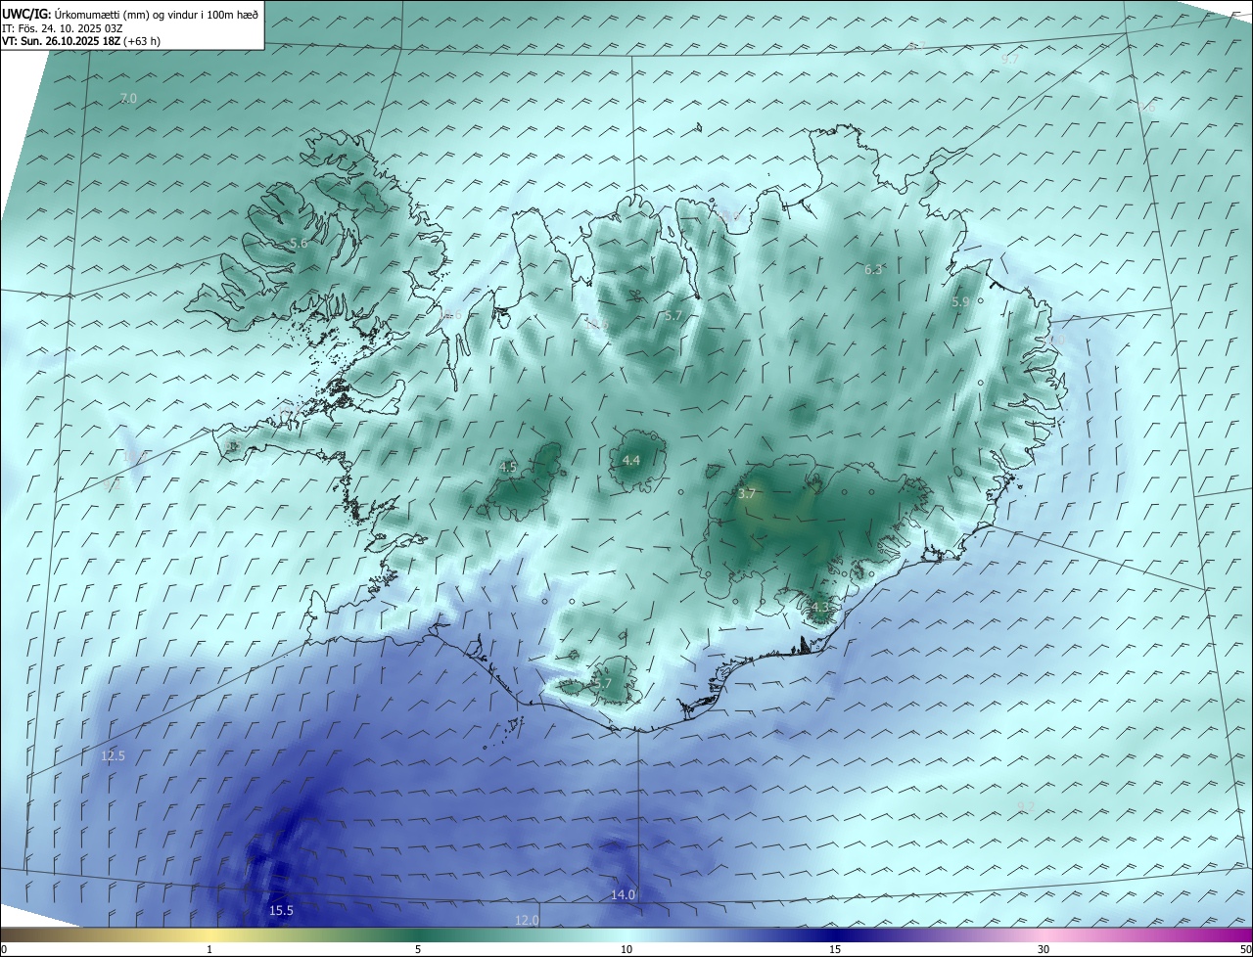Click the colorbar tick label 15

tap(835, 949)
